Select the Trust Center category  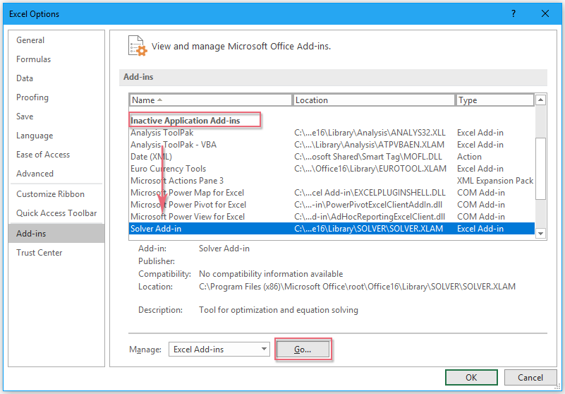40,253
